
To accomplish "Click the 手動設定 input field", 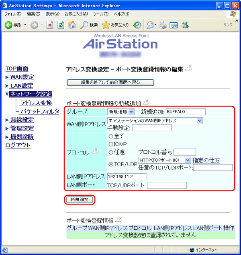I will pyautogui.click(x=152, y=128).
